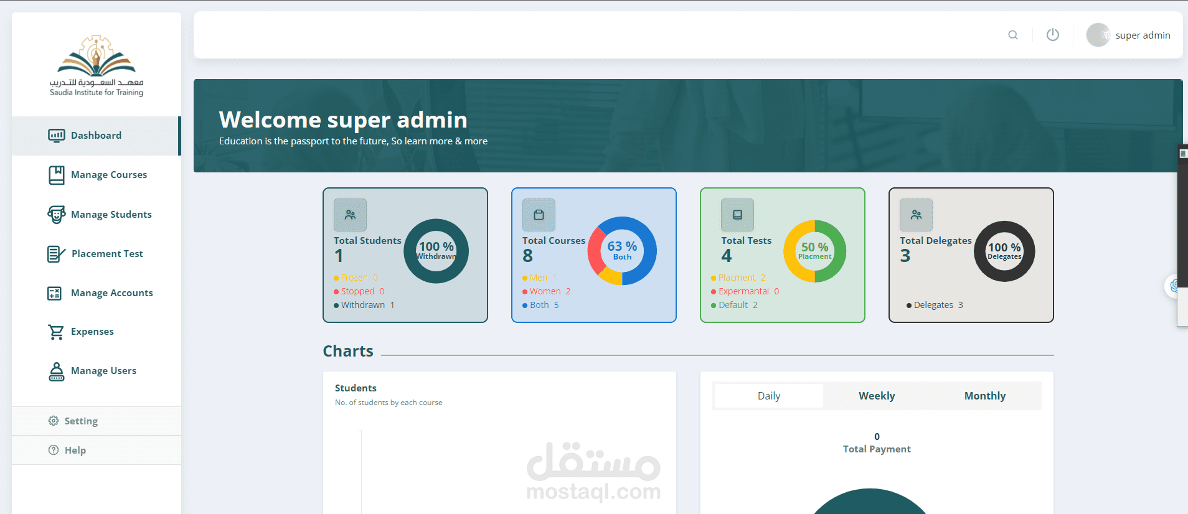The width and height of the screenshot is (1188, 514).
Task: Open the Expenses page
Action: [96, 332]
